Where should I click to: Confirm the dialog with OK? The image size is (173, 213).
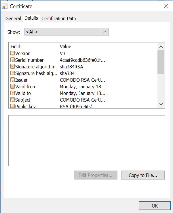coord(155,206)
